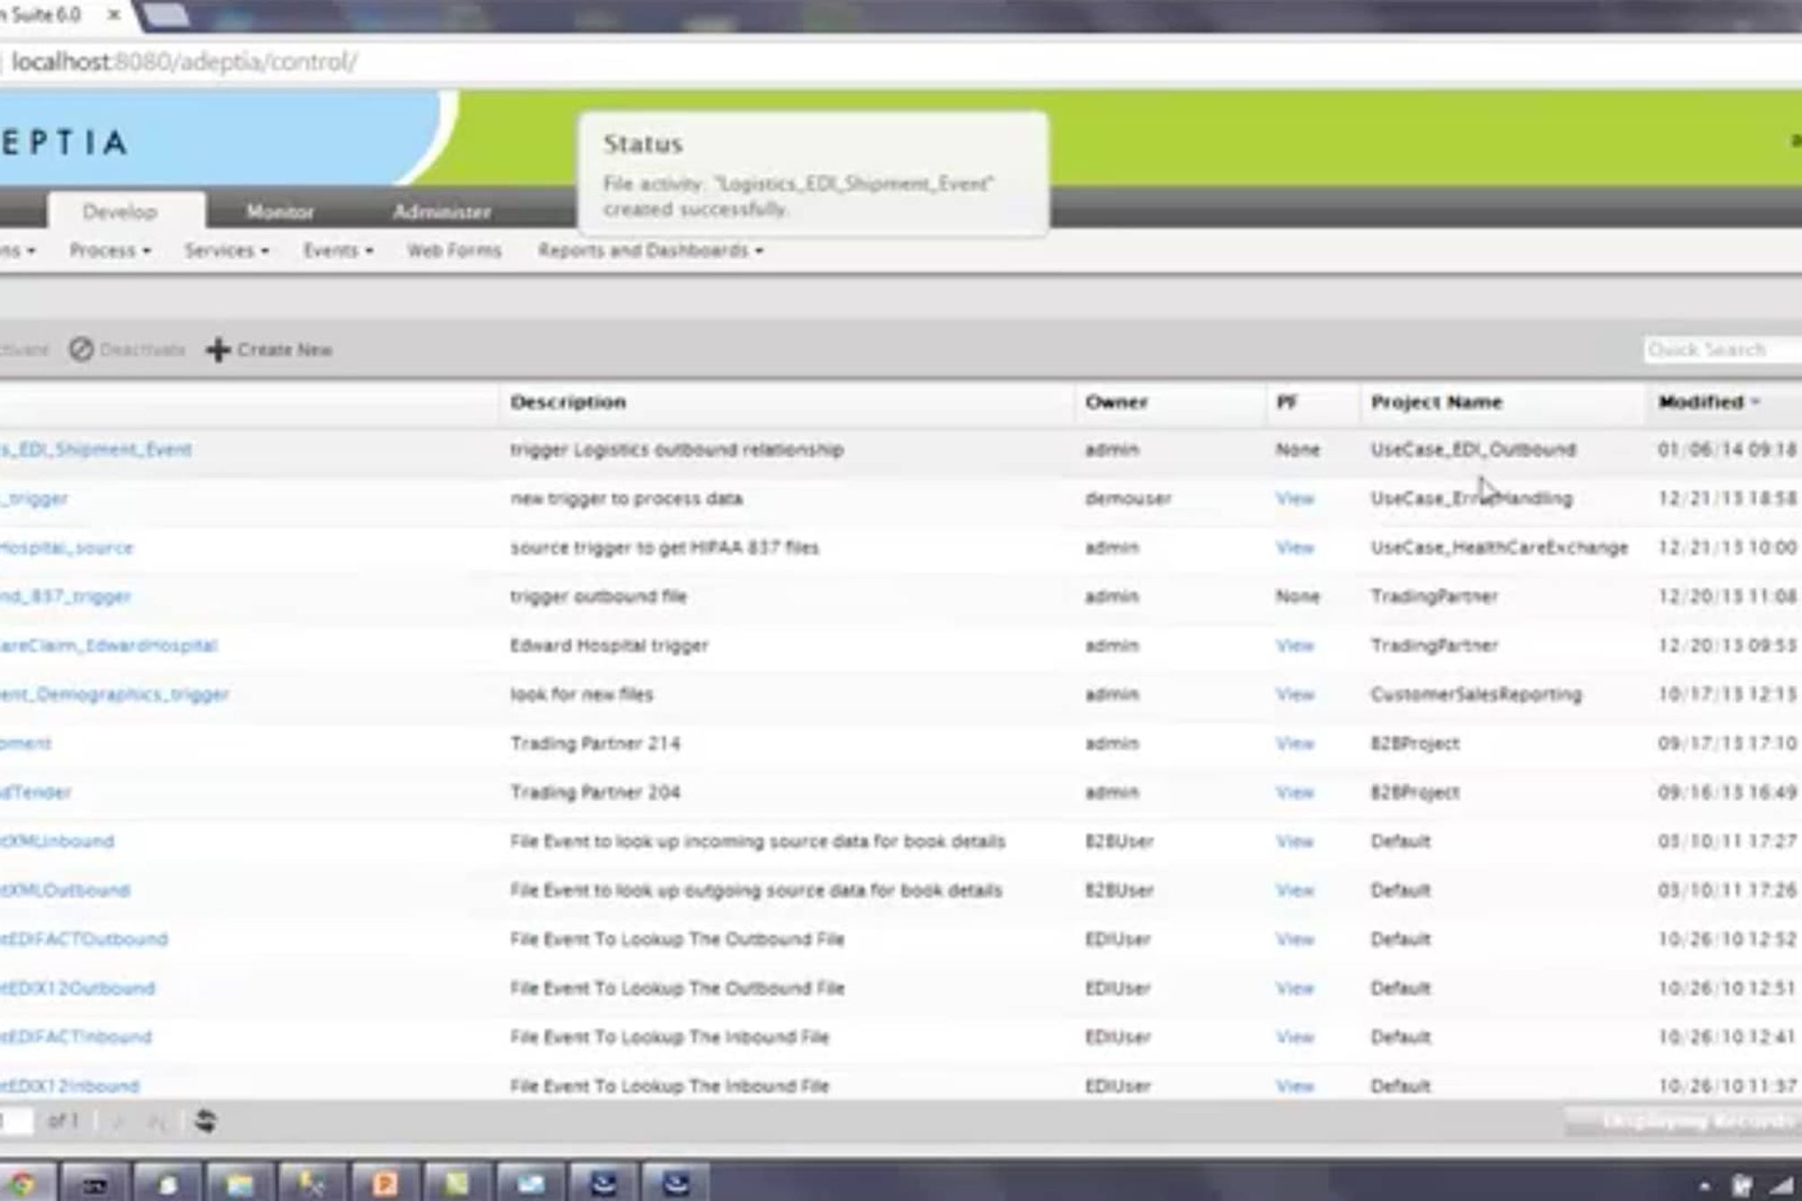The height and width of the screenshot is (1201, 1802).
Task: Expand Reports and Dashboards menu
Action: point(650,250)
